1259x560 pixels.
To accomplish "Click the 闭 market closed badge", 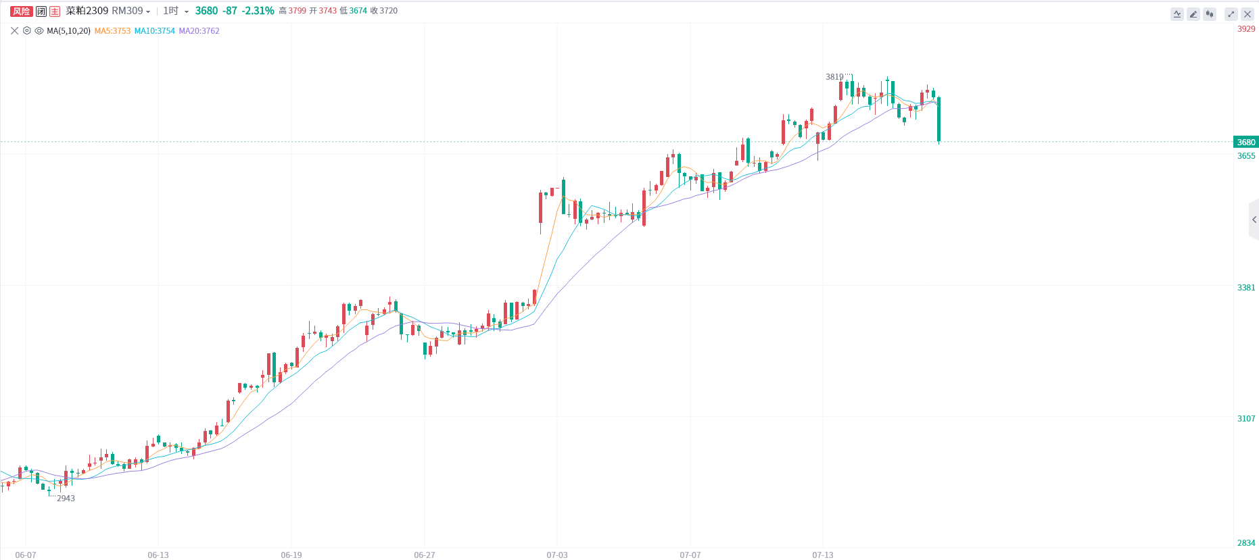I will [41, 11].
